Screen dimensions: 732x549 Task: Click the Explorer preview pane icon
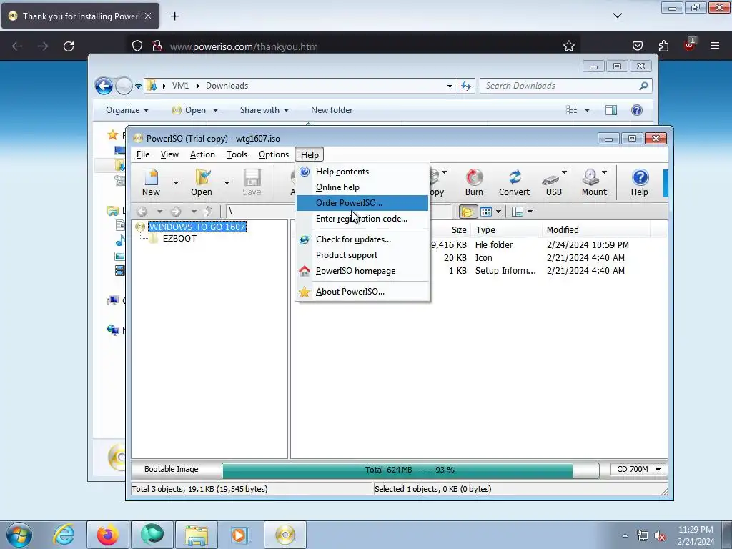coord(611,110)
